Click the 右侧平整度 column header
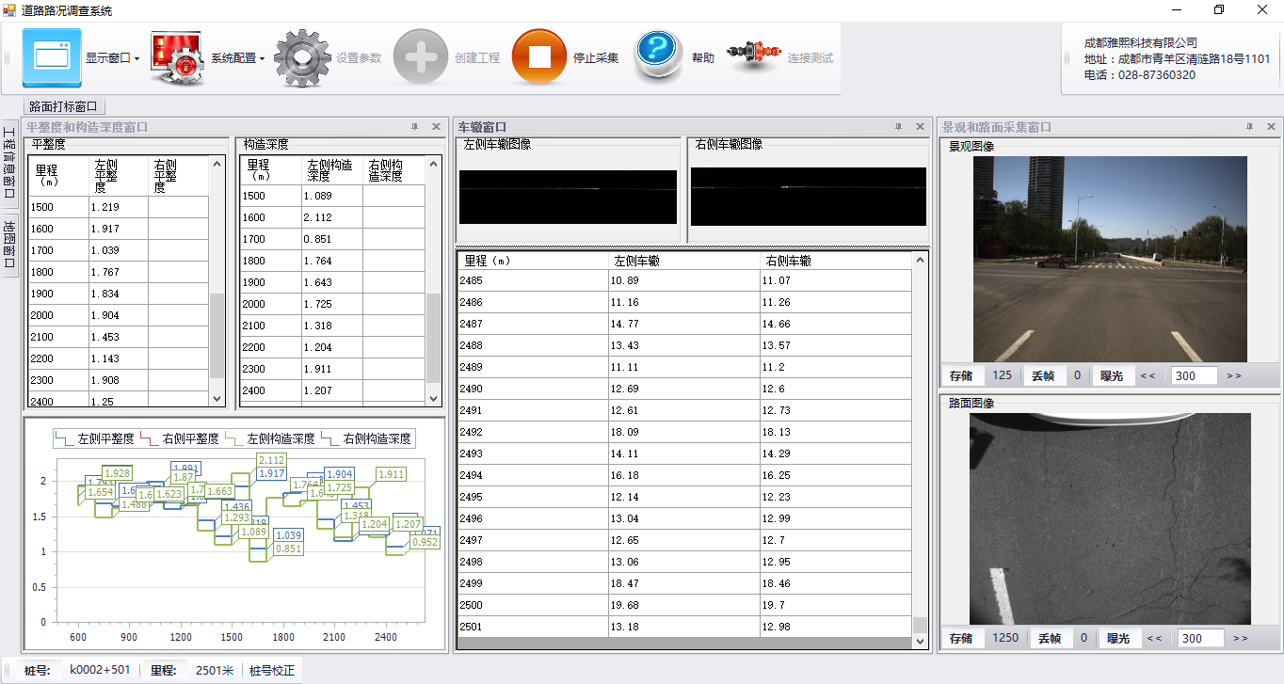1284x684 pixels. click(179, 176)
